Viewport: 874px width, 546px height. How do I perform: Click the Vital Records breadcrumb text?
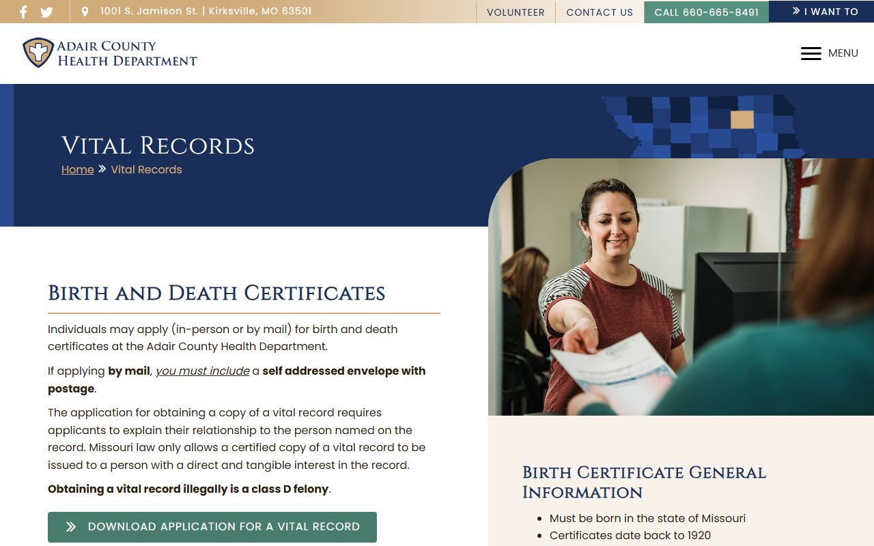coord(146,169)
